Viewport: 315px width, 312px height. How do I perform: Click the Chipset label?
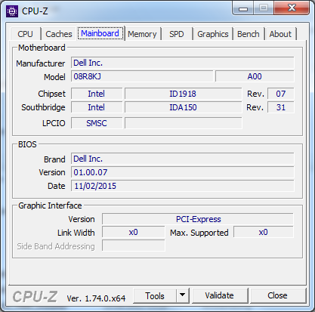pyautogui.click(x=51, y=94)
